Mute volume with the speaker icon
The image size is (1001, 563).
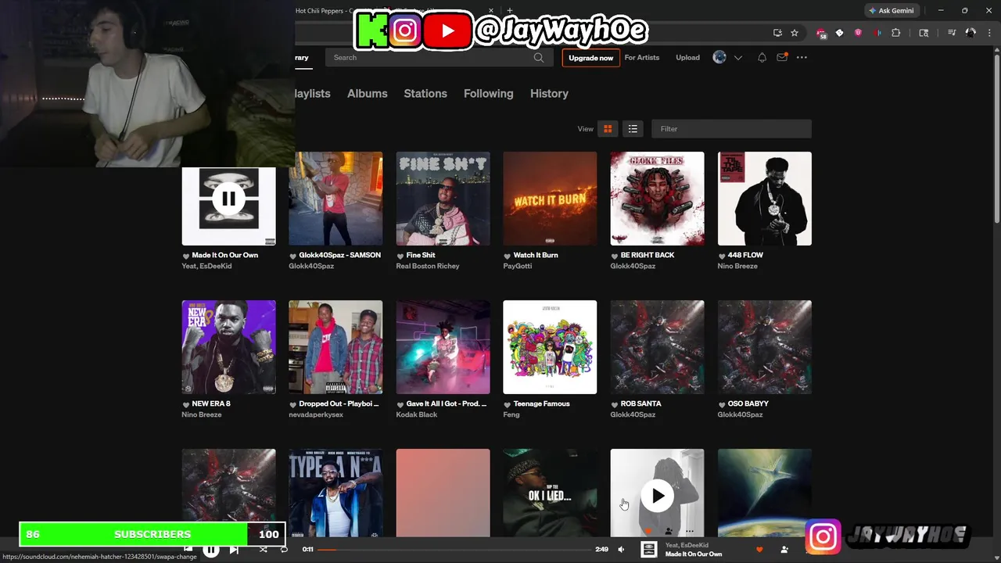[x=621, y=550]
